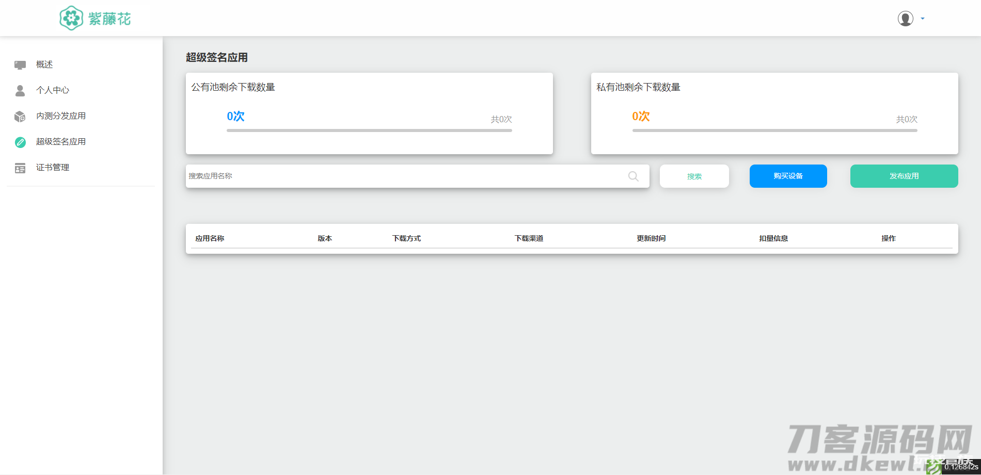
Task: Click the 超级签名应用 green pen icon
Action: click(20, 142)
